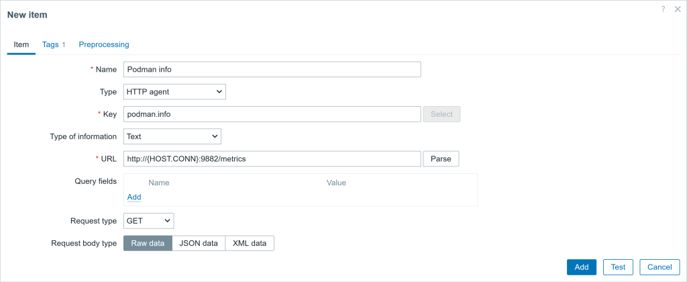Expand the Type of information dropdown
687x282 pixels.
[x=172, y=136]
